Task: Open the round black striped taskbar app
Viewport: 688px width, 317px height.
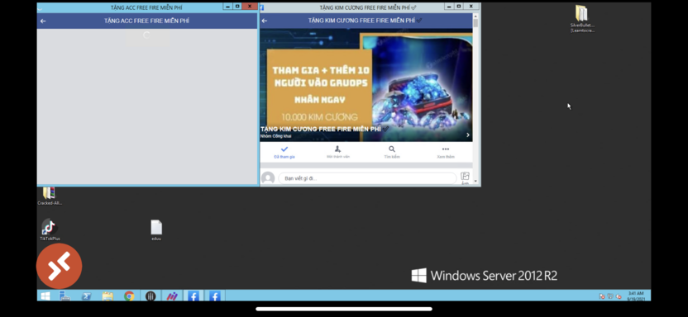Action: (150, 296)
